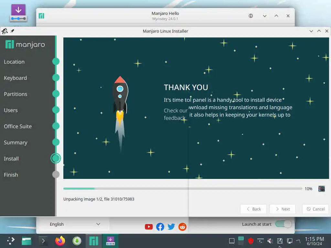Cancel the installation
The image size is (331, 248).
point(315,209)
